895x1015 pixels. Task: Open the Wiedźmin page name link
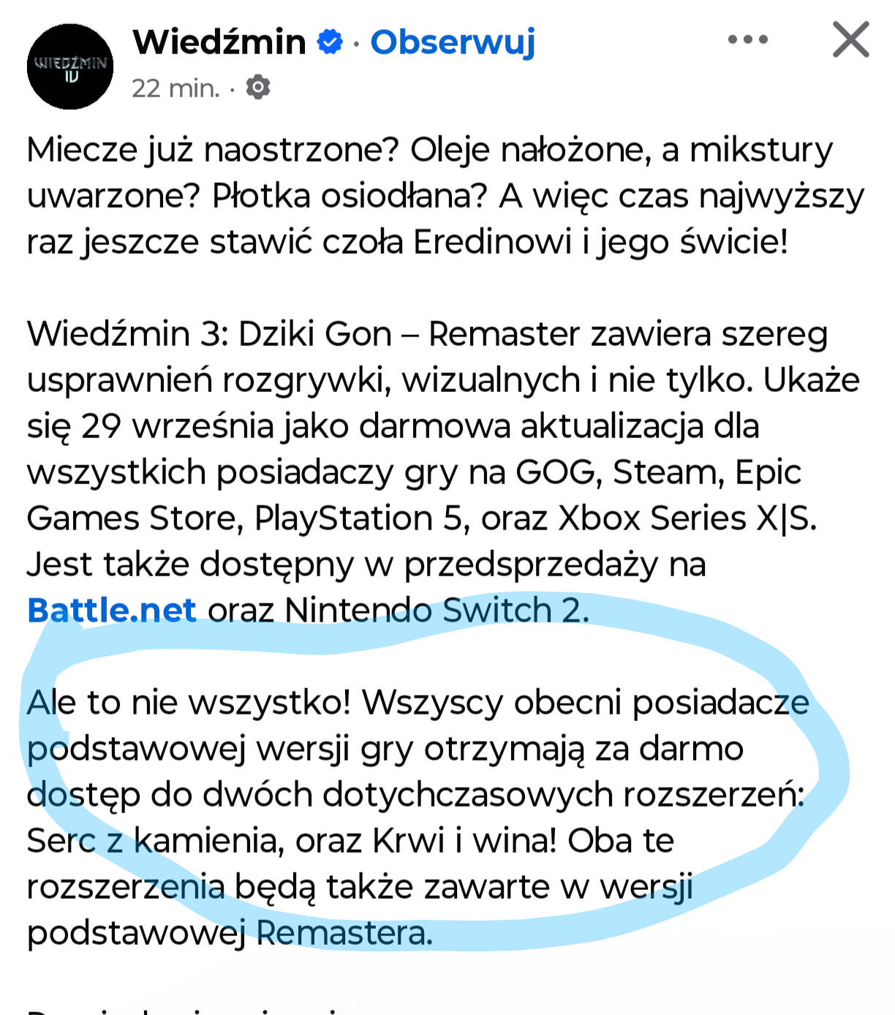pos(219,42)
